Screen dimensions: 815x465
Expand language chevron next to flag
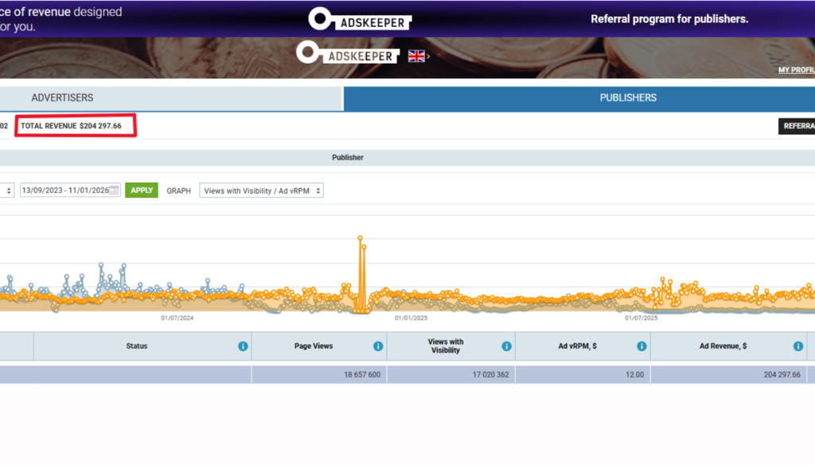pos(428,56)
